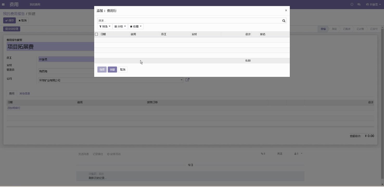Open the activities clock icon
Screen dimensions: 384x187
tap(352, 4)
